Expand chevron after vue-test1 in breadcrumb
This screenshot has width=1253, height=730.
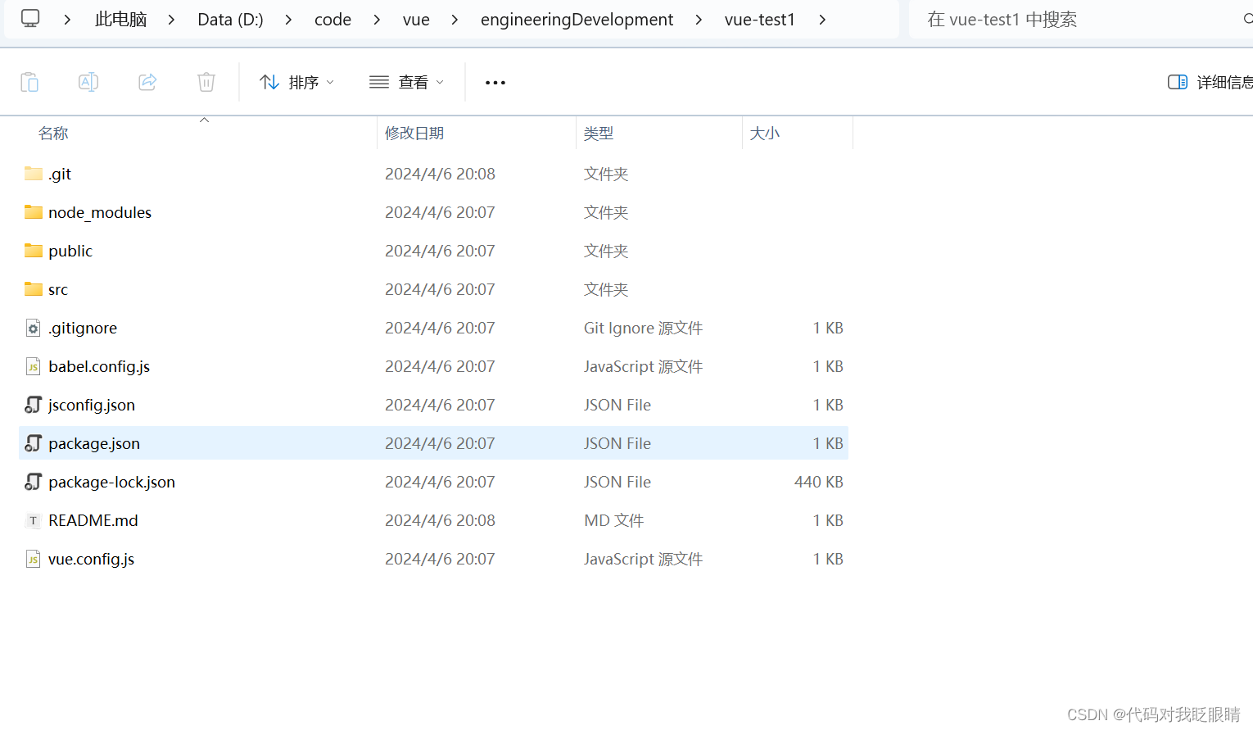pos(822,20)
